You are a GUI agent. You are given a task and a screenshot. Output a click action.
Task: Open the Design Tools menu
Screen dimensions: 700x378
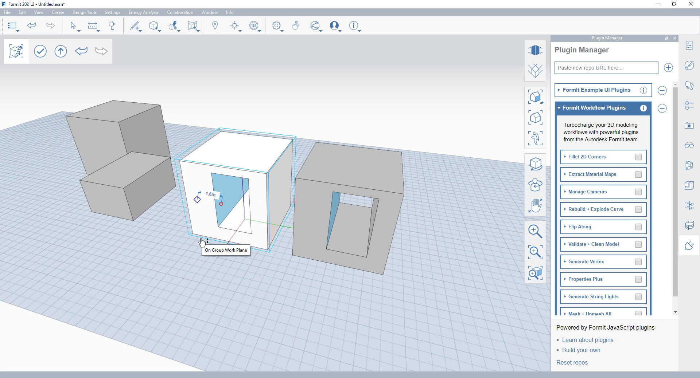84,12
